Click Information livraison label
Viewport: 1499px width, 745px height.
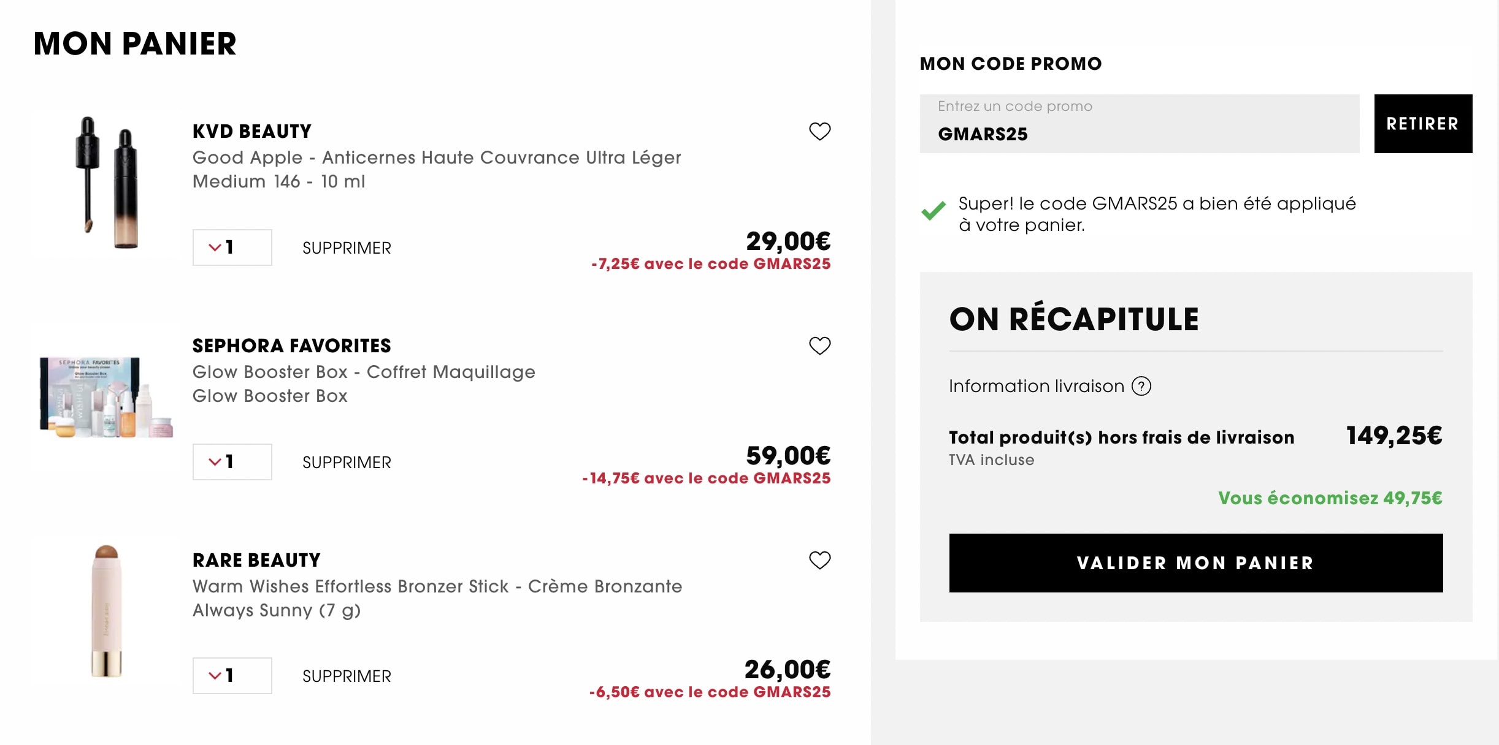(x=1036, y=386)
